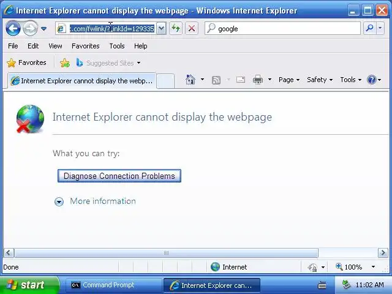Click the Read Mail envelope icon
This screenshot has width=392, height=294.
(241, 80)
